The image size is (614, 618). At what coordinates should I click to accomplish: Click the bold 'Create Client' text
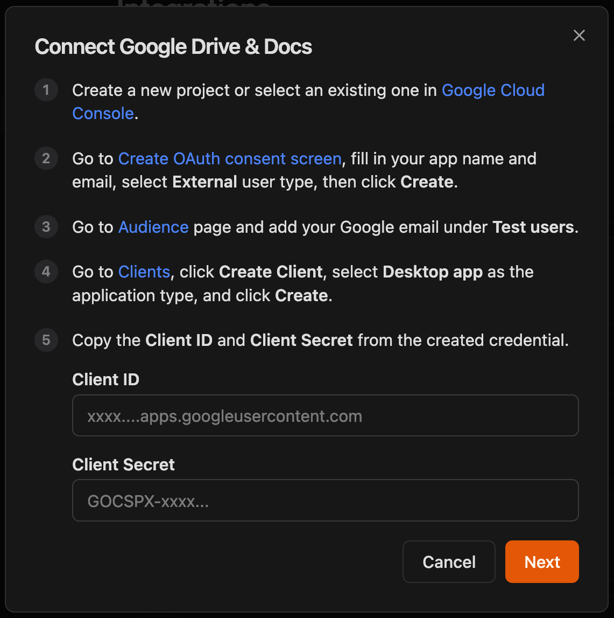pos(271,272)
